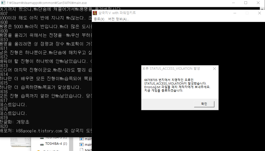Click console line 하나만 더 습득하면 목표가 달성됩니다.
This screenshot has height=151, width=265.
click(x=41, y=87)
